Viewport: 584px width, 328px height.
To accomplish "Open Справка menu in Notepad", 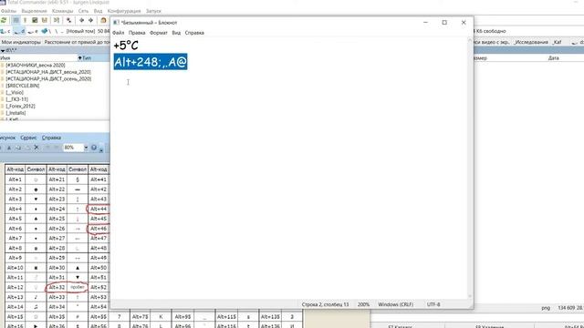I will [194, 33].
